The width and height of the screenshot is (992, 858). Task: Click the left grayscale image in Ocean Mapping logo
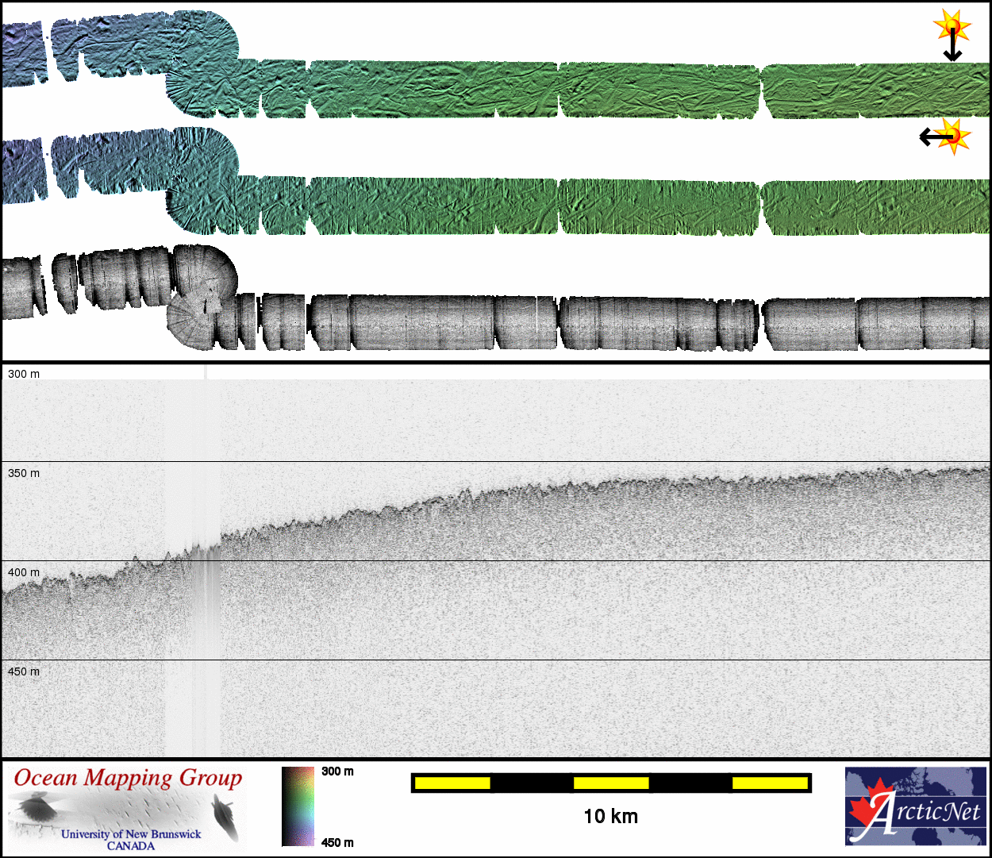pos(36,811)
